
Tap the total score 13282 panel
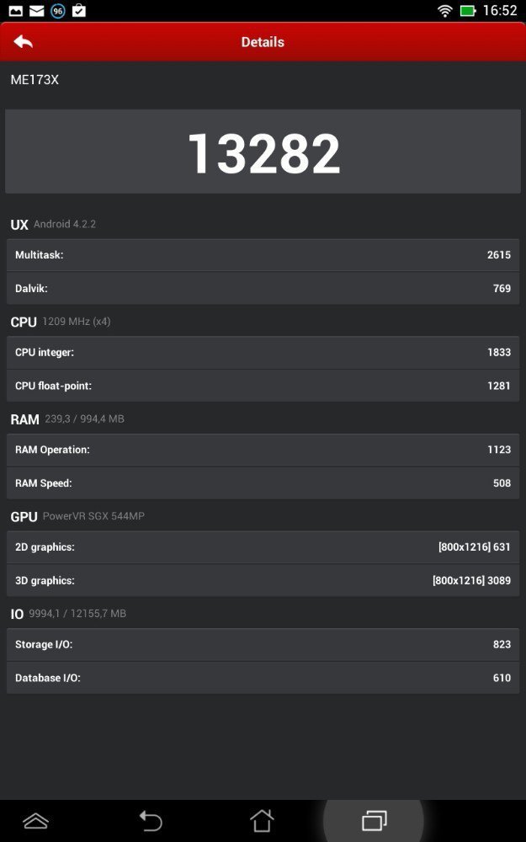(x=263, y=152)
